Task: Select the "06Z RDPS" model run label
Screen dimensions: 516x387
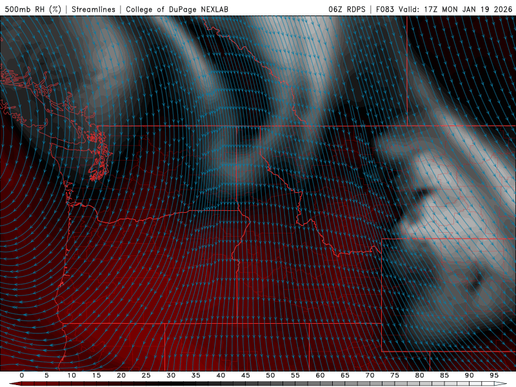Action: coord(347,9)
